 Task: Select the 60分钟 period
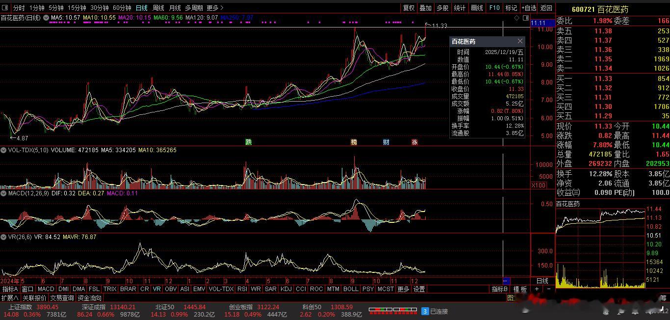(x=122, y=8)
